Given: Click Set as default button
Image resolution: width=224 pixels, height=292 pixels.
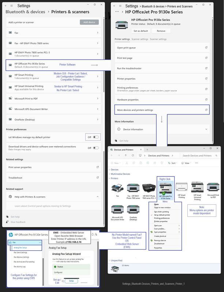Looking at the screenshot, I should click(x=141, y=31).
